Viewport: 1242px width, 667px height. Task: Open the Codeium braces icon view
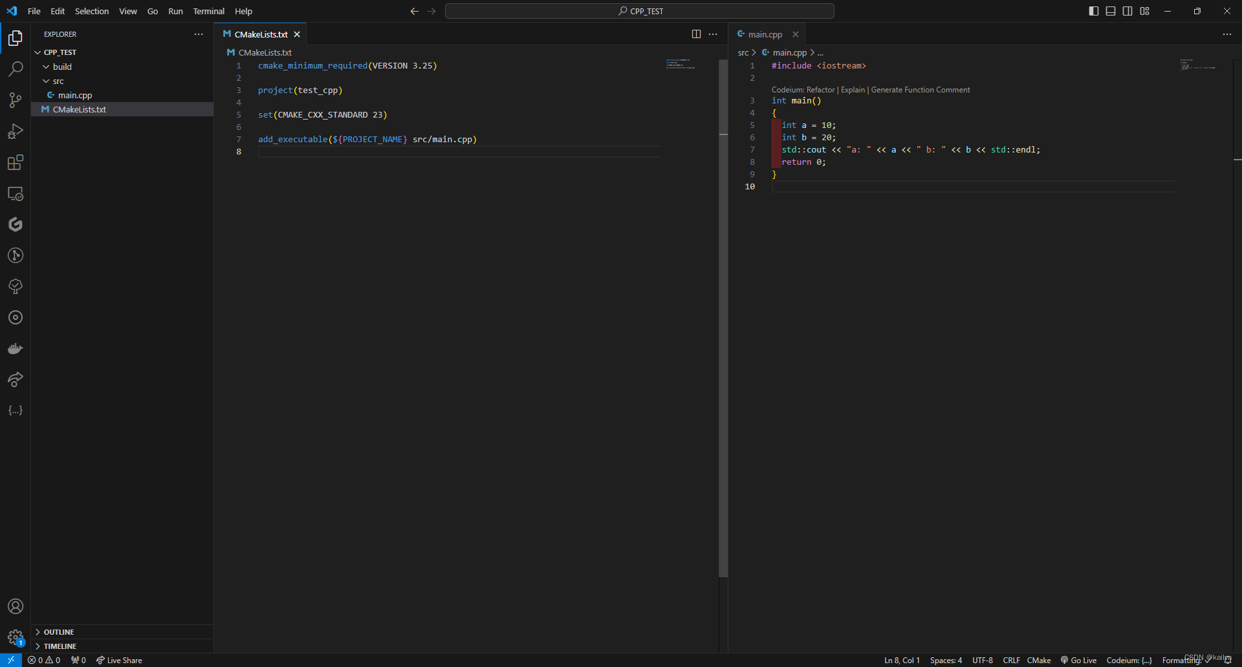point(16,410)
